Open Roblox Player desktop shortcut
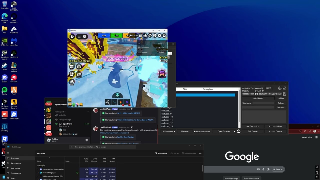320x180 pixels. (14, 115)
